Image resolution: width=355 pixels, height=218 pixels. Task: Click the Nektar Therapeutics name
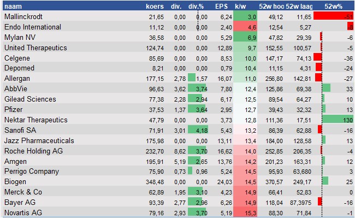click(35, 120)
